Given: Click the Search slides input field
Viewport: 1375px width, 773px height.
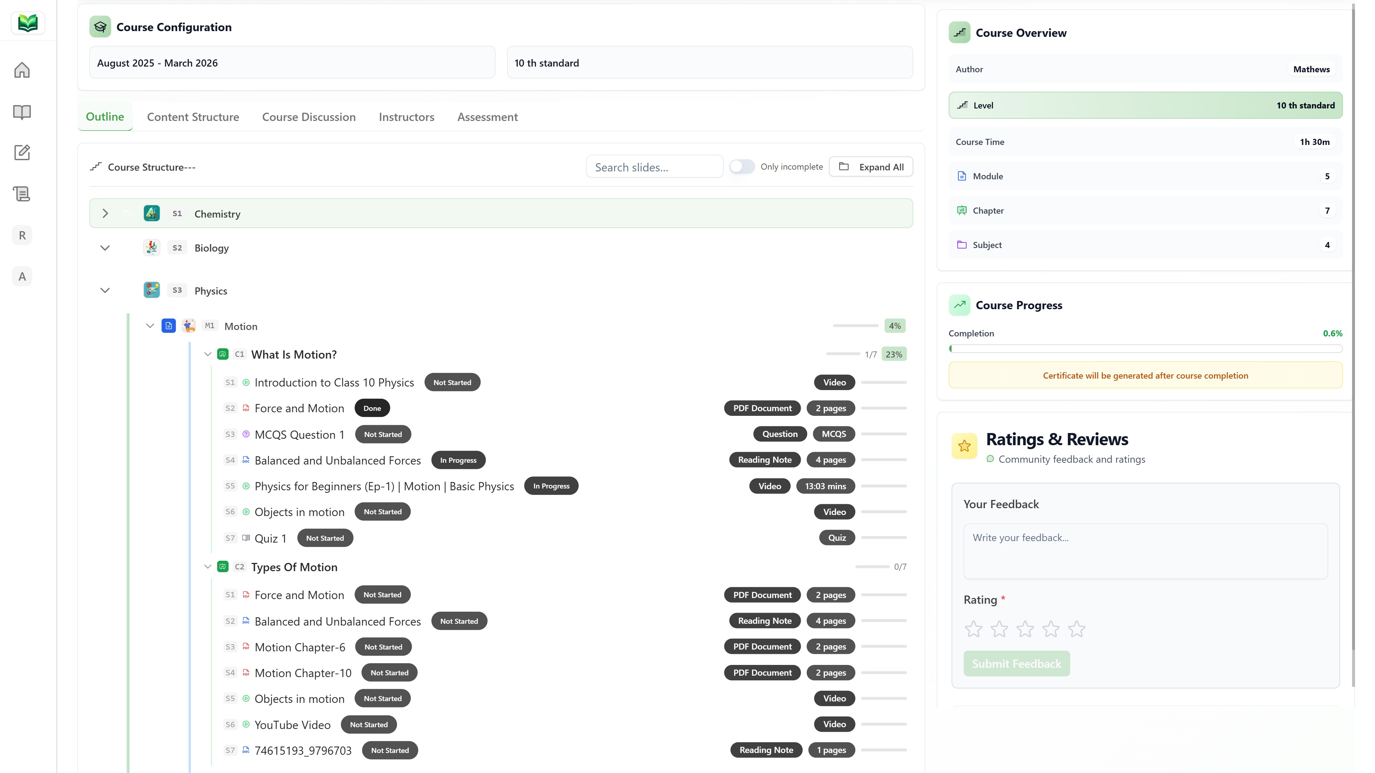Looking at the screenshot, I should click(654, 166).
